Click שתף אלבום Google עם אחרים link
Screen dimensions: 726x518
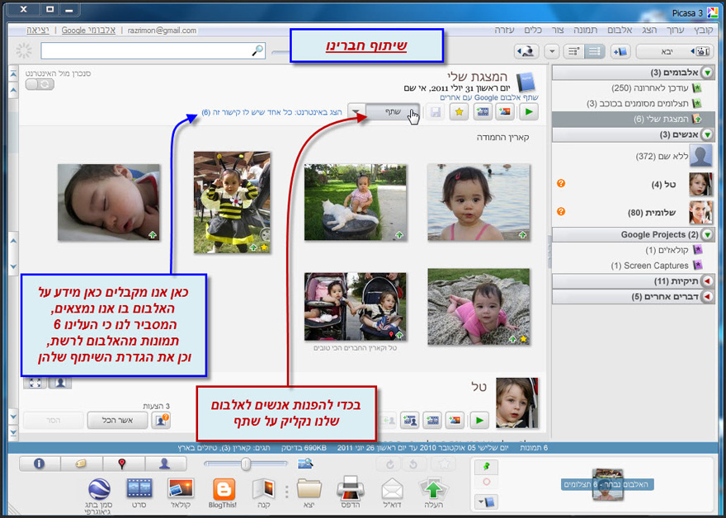tap(489, 97)
